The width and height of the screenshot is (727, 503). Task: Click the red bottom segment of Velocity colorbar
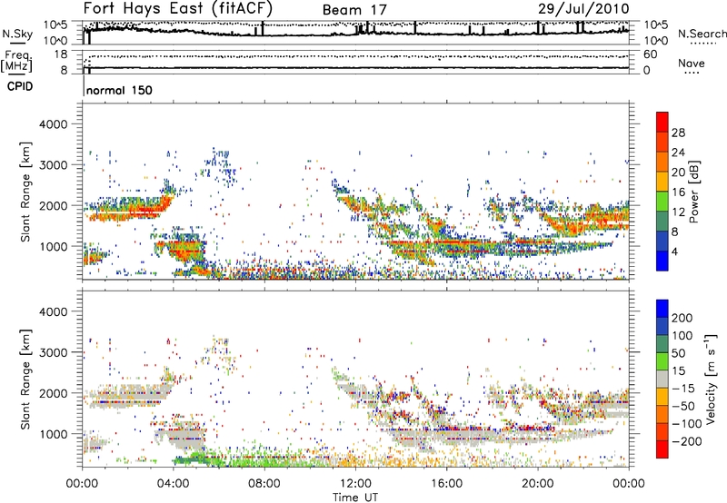tap(662, 449)
